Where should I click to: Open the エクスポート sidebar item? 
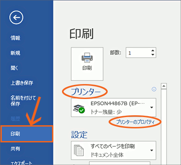pyautogui.click(x=21, y=163)
